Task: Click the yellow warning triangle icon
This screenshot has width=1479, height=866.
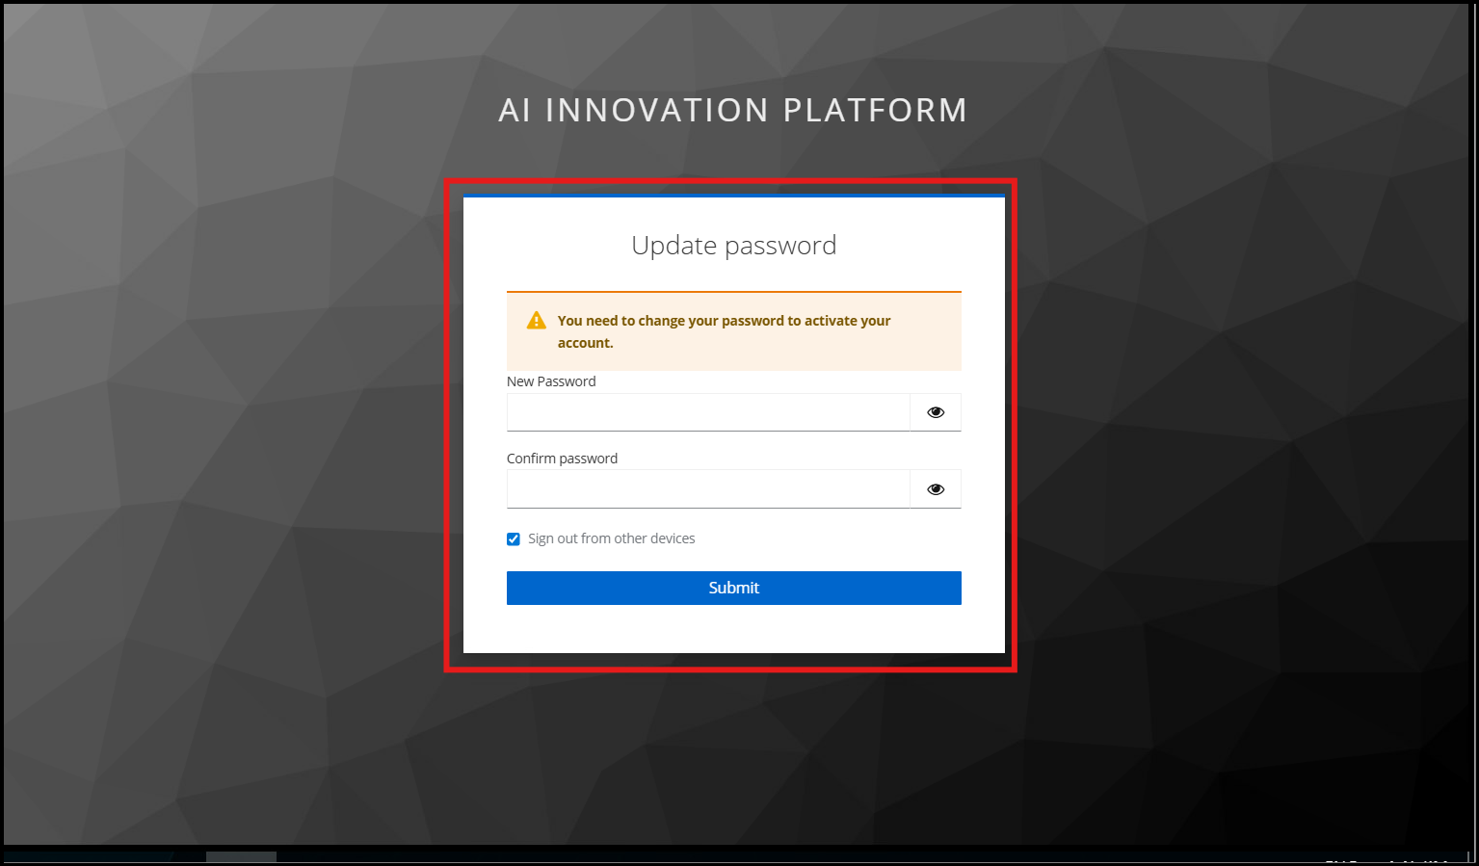Action: (537, 321)
